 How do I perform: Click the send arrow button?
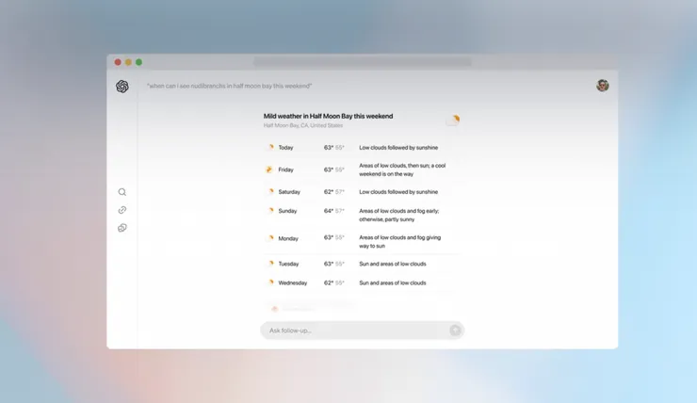(x=455, y=330)
